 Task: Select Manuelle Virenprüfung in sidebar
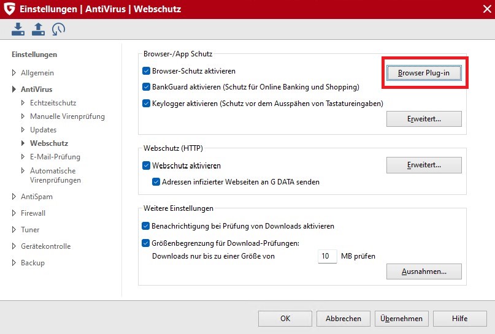(x=67, y=116)
